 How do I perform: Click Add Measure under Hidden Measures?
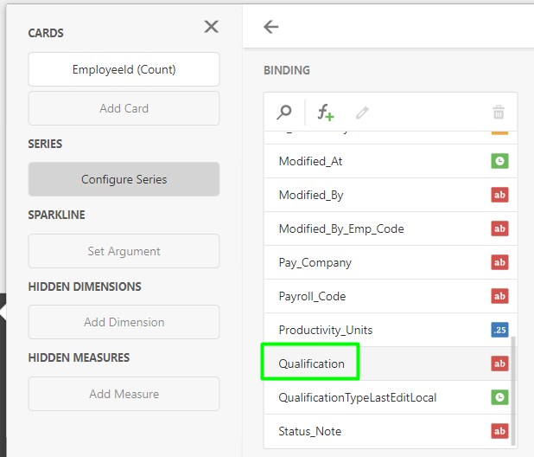124,394
